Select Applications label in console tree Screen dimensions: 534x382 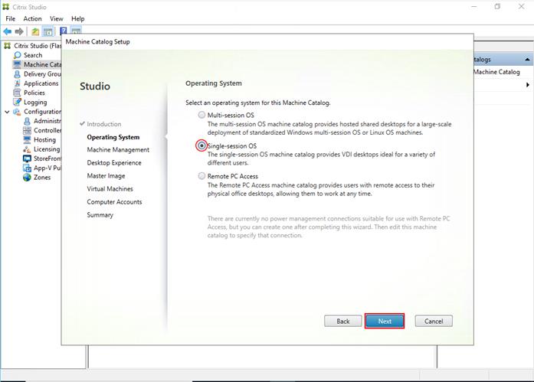pos(41,83)
